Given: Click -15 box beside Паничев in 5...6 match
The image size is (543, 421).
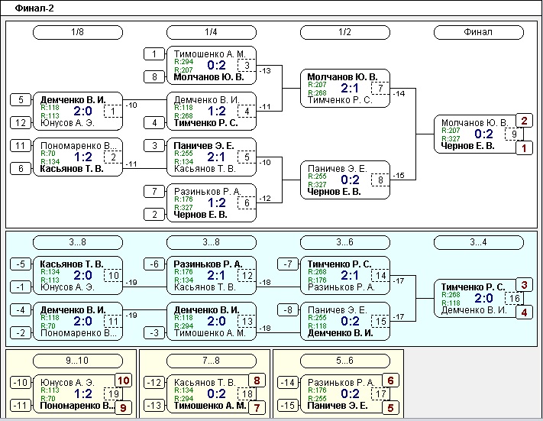Looking at the screenshot, I should pos(288,406).
